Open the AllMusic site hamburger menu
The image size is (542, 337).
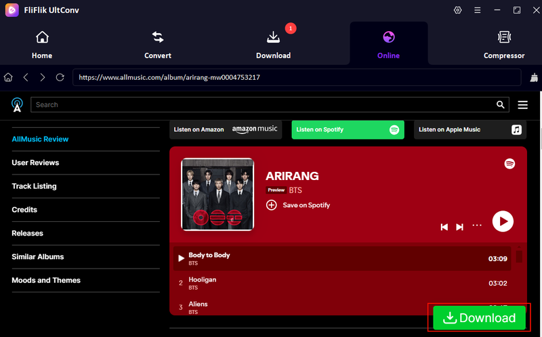[x=522, y=105]
